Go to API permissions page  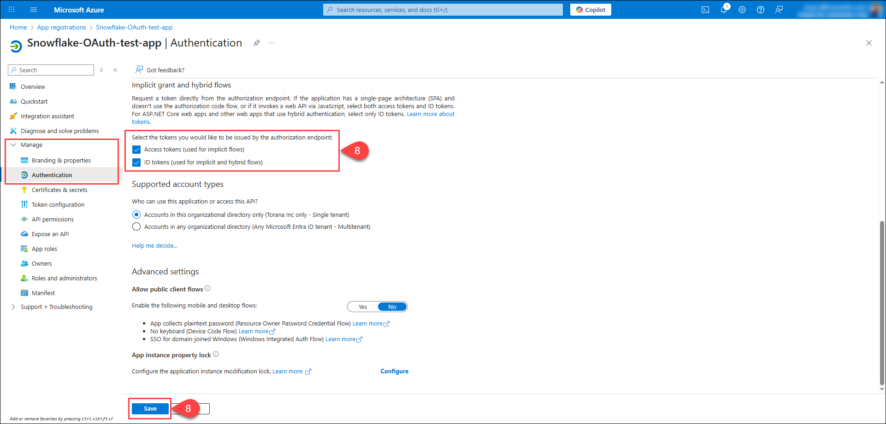(53, 219)
